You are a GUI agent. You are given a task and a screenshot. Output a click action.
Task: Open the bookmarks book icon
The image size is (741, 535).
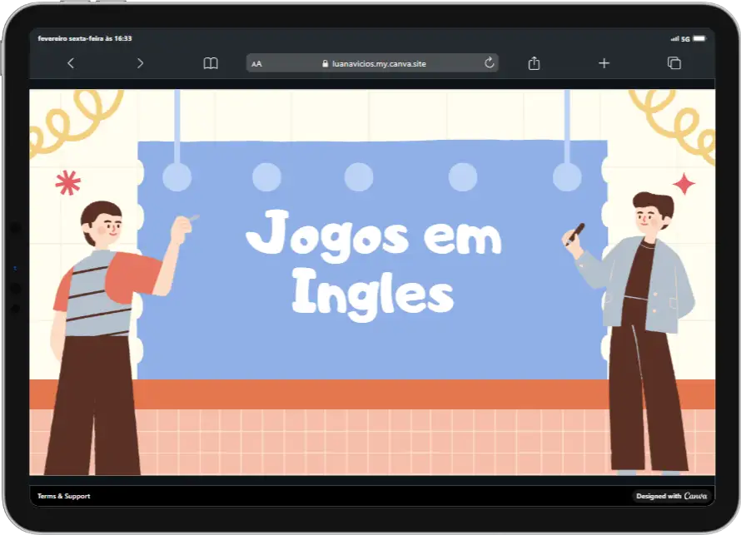pyautogui.click(x=211, y=63)
